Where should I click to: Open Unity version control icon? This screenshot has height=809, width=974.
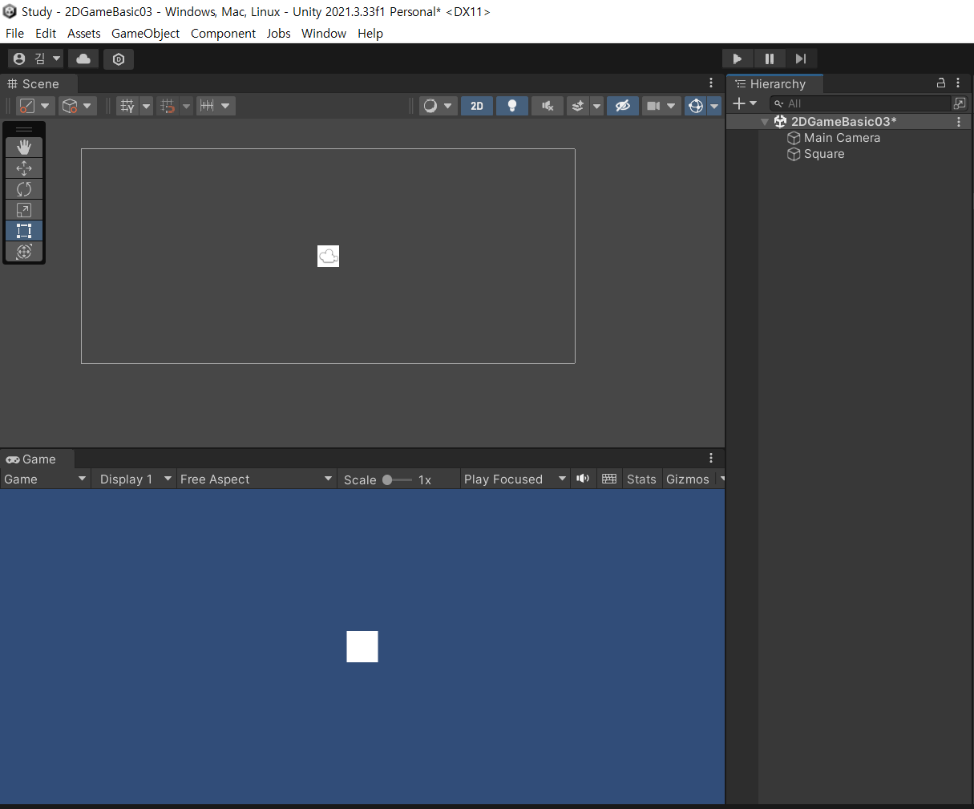[x=119, y=59]
